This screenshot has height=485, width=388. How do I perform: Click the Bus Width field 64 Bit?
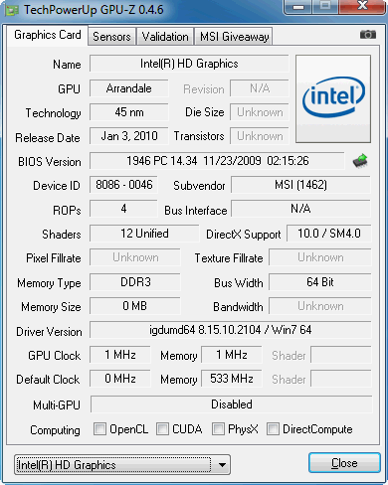click(x=320, y=282)
